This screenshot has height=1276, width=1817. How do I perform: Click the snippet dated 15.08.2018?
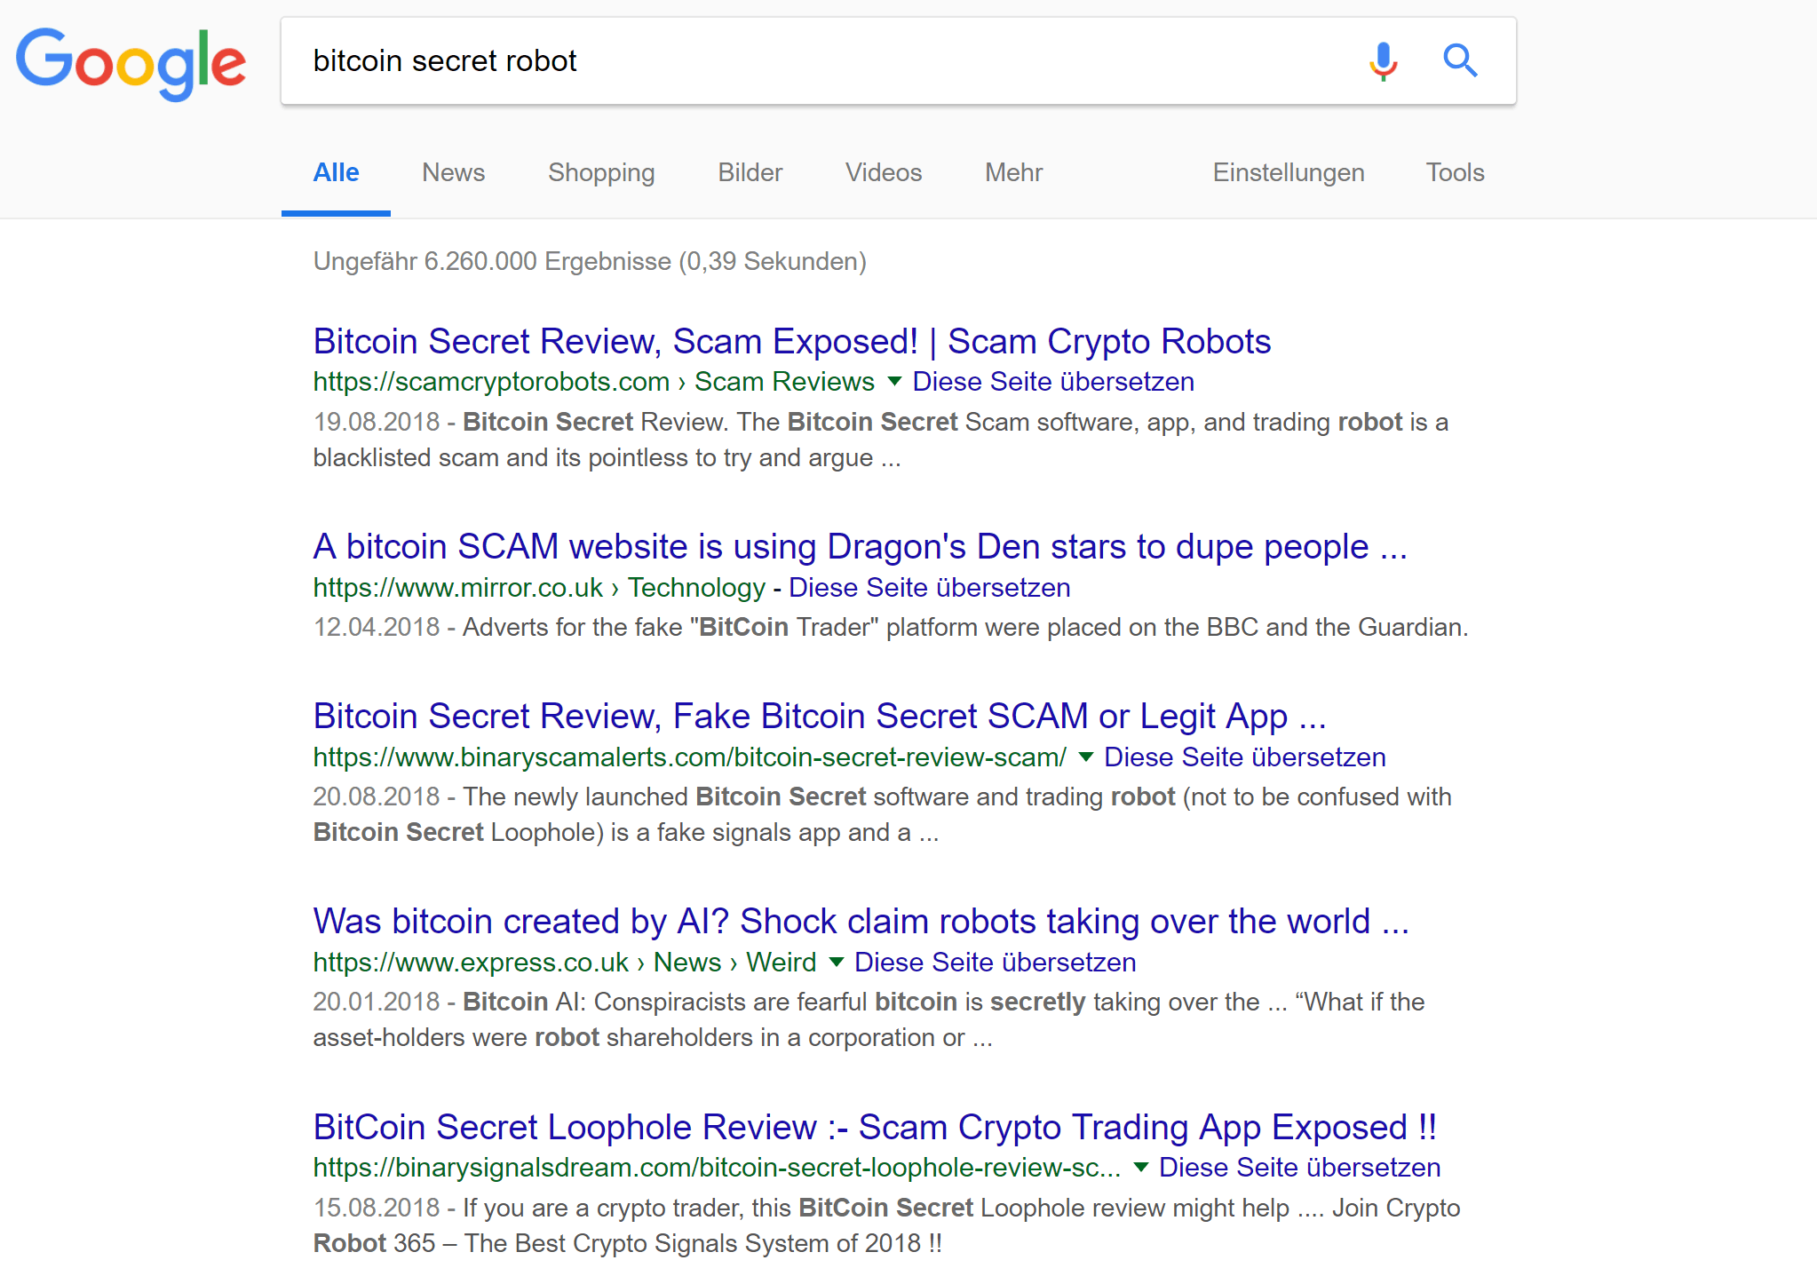coord(886,1225)
